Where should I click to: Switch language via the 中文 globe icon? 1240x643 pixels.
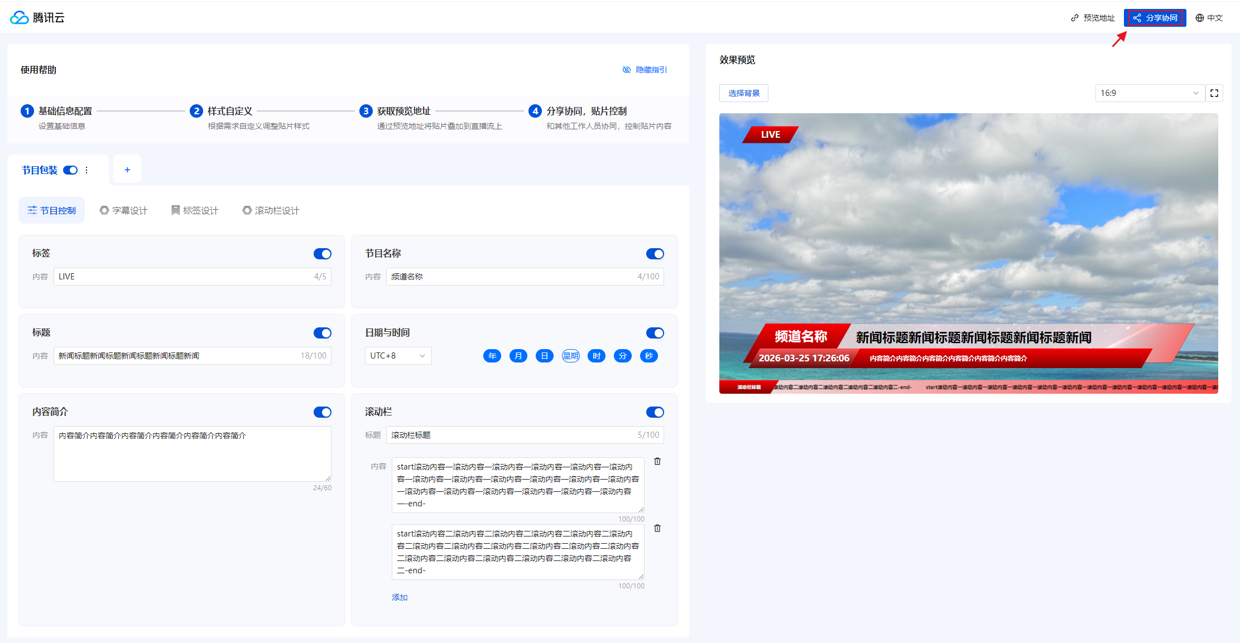[1209, 18]
